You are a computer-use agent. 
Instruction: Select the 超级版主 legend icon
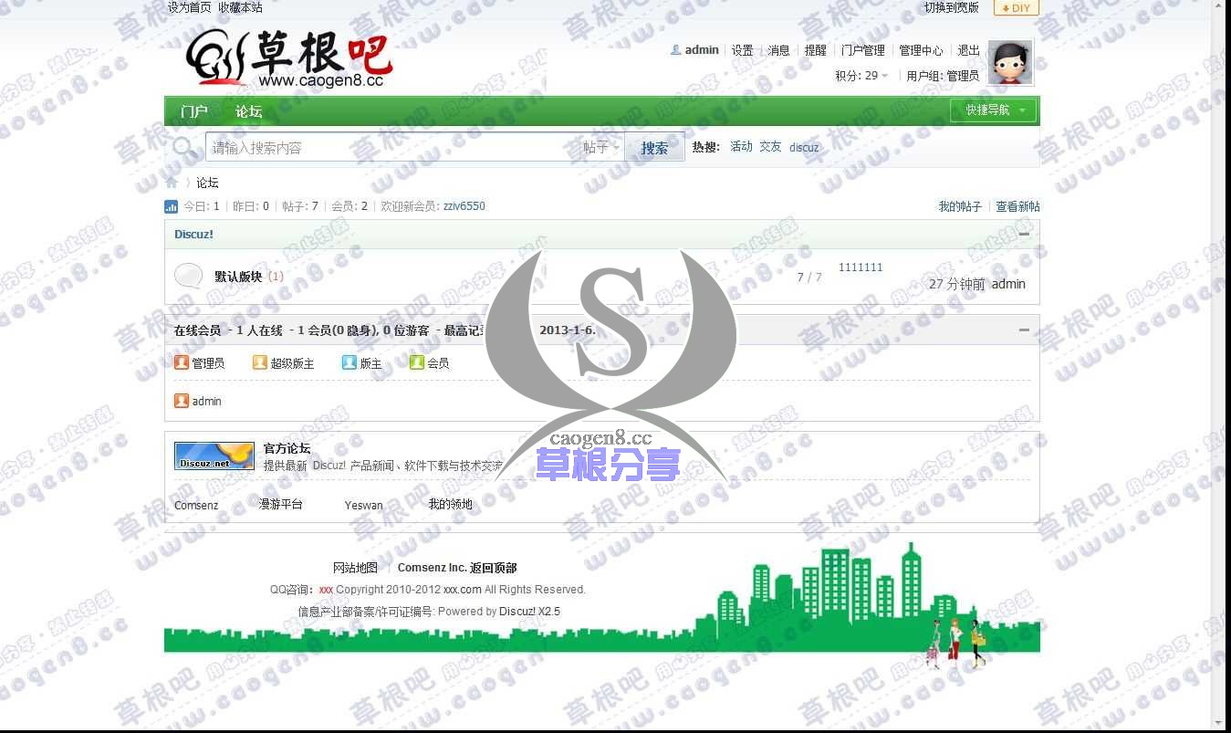point(260,362)
